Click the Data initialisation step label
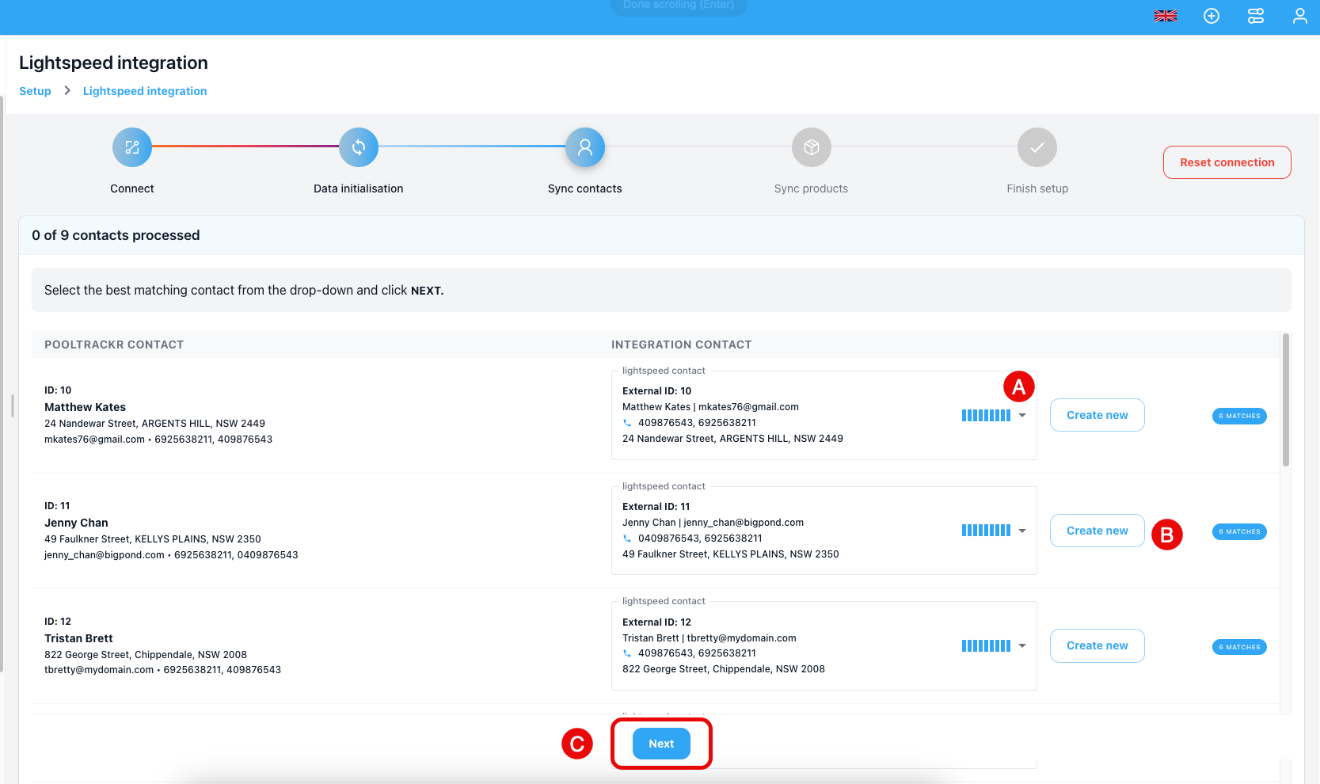This screenshot has width=1320, height=784. [359, 188]
